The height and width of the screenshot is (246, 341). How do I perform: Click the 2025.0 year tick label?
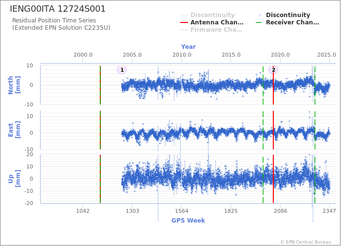click(326, 55)
